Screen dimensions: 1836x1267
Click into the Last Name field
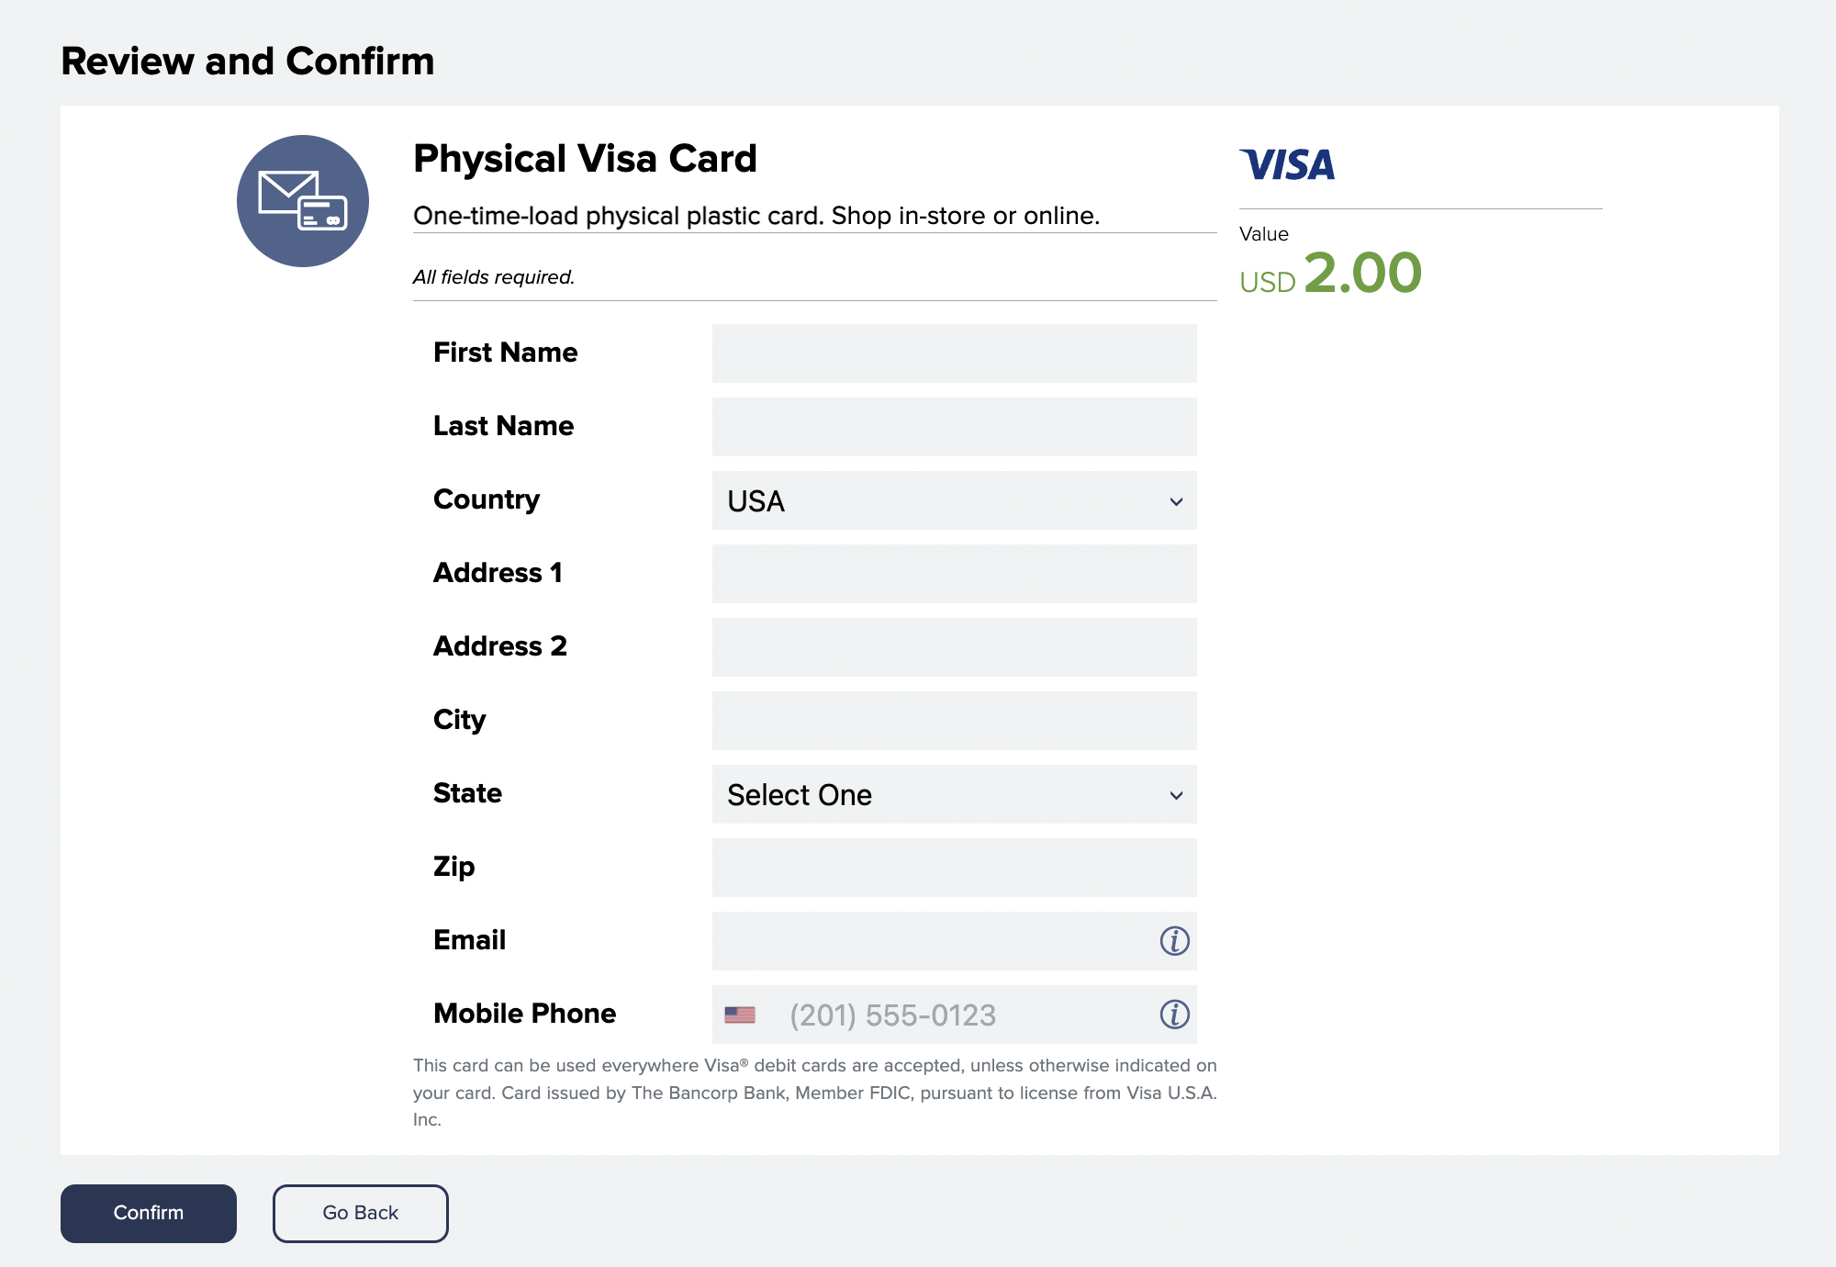click(954, 427)
